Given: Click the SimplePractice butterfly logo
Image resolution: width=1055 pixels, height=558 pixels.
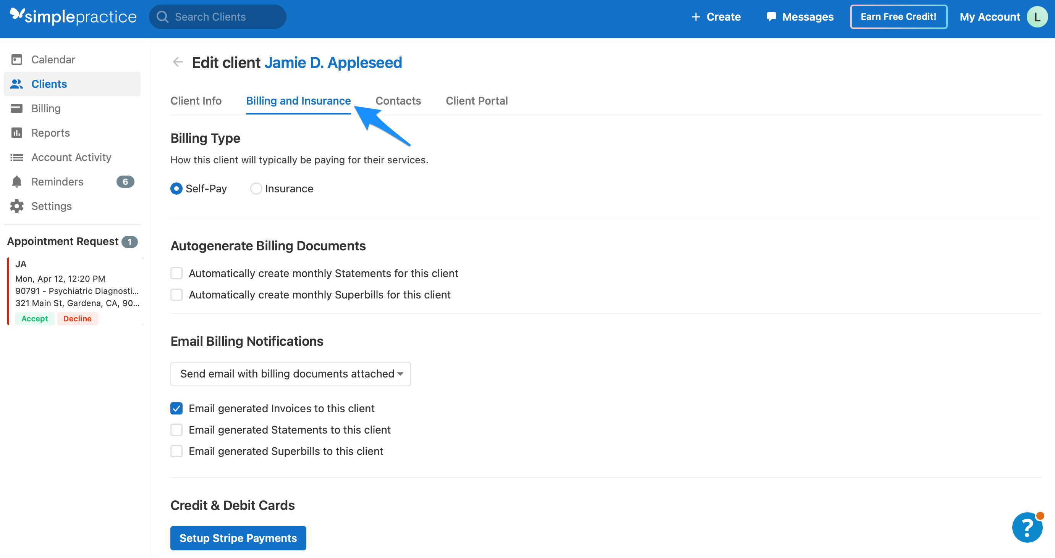Looking at the screenshot, I should pos(16,16).
